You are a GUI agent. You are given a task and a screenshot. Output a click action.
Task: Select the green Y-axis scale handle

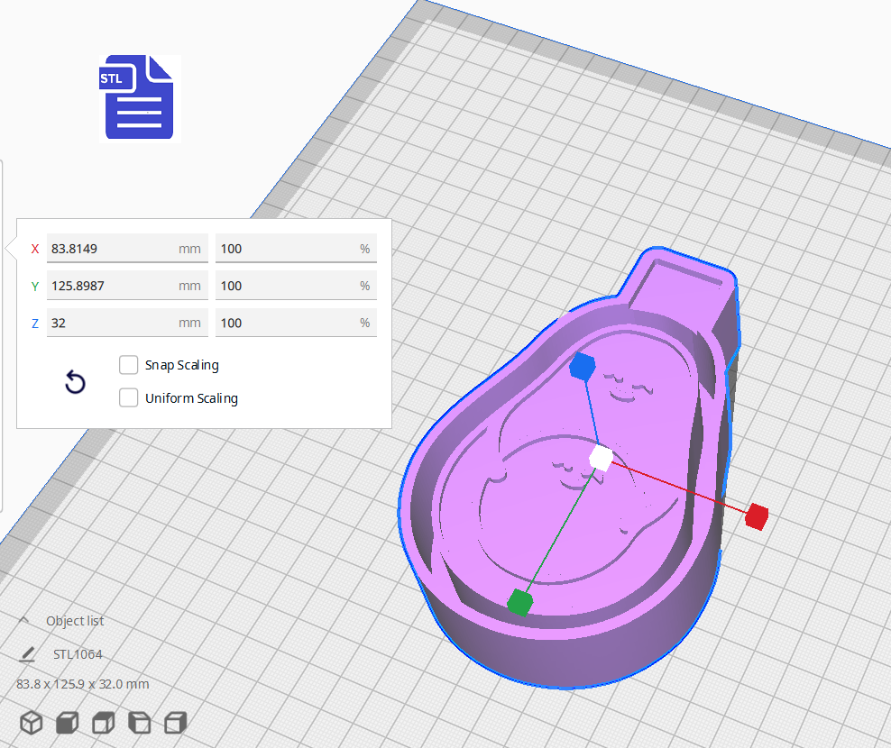[521, 602]
